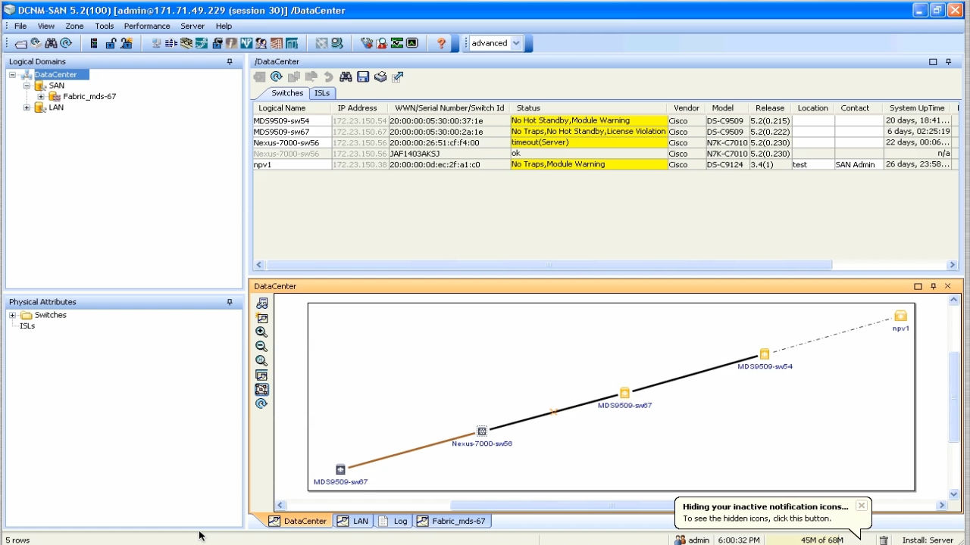Screen dimensions: 970x545
Task: Expand the LAN tree node
Action: pyautogui.click(x=27, y=107)
